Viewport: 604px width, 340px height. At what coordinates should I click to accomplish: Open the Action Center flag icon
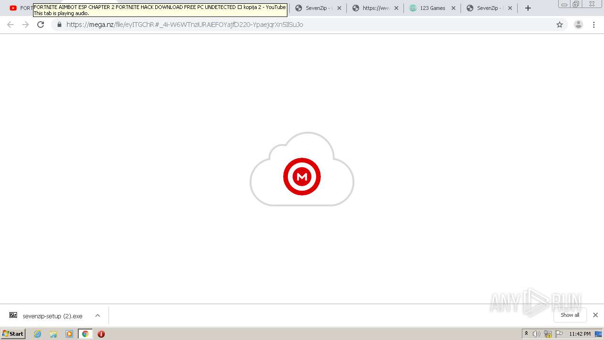tap(559, 334)
